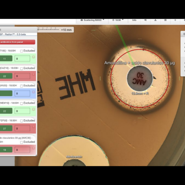Click the green 11 value button
The image size is (185, 185).
point(6,58)
